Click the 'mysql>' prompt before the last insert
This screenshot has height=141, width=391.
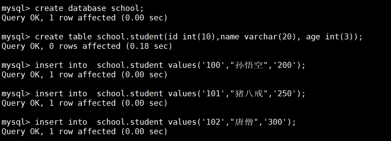[16, 122]
